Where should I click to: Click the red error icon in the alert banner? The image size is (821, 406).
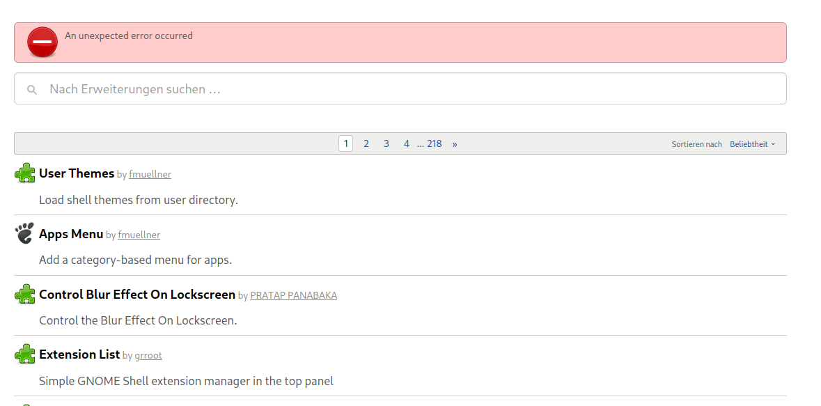[x=42, y=42]
